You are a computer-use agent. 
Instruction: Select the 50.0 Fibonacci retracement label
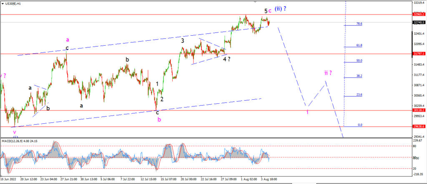click(x=359, y=61)
